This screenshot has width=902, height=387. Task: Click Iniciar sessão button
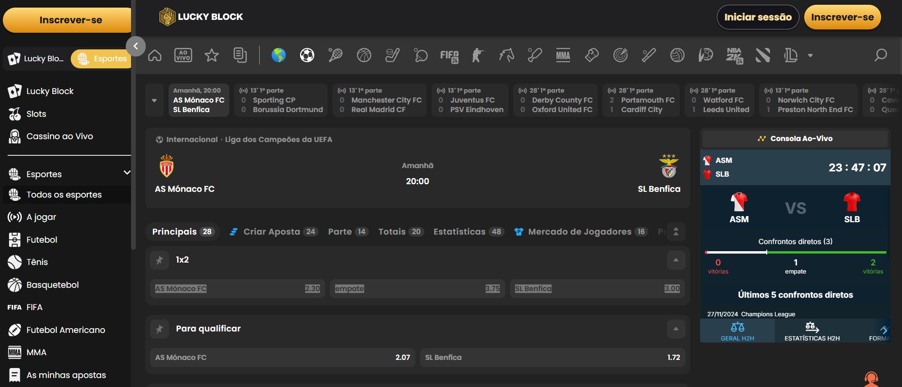click(758, 17)
